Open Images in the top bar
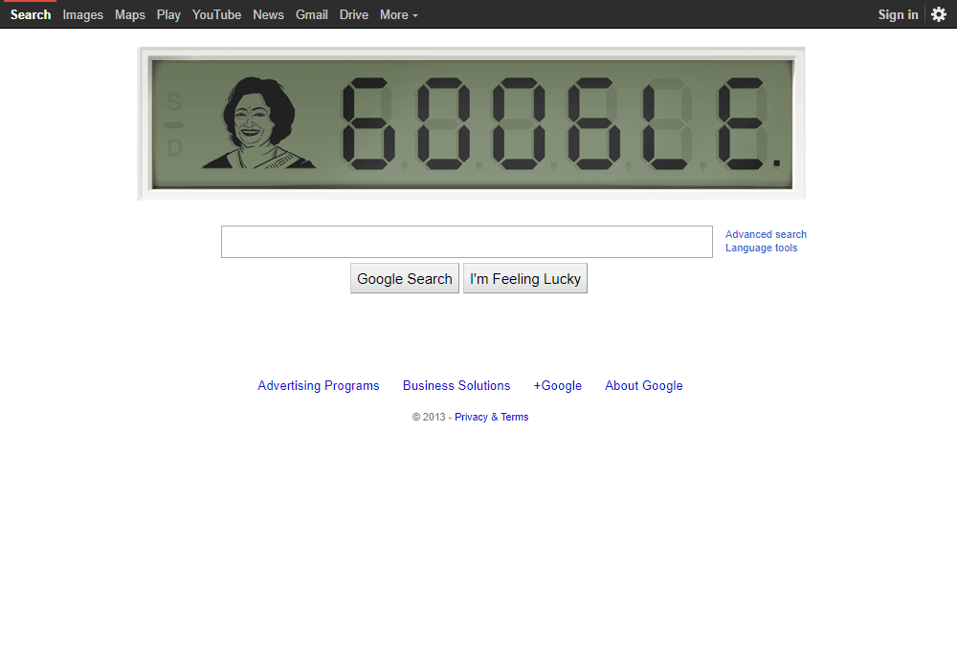Viewport: 957px width, 669px height. tap(82, 14)
